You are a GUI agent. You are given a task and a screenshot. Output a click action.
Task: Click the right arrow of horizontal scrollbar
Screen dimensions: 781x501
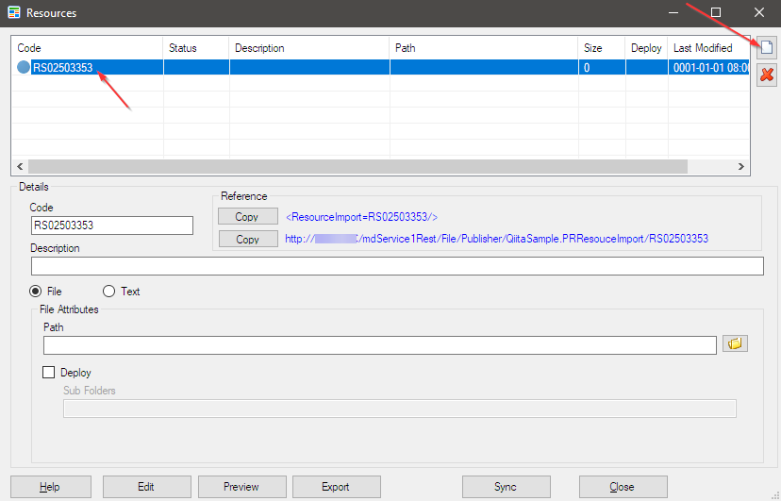(x=741, y=166)
